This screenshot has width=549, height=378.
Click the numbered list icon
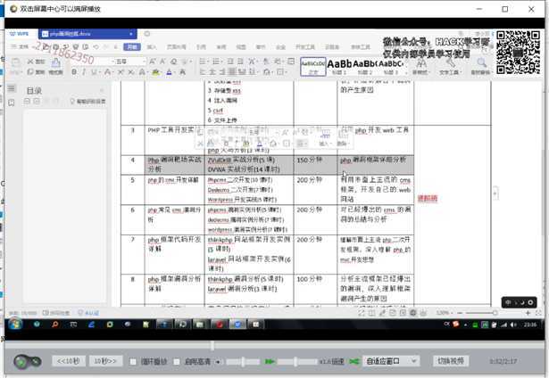216,62
